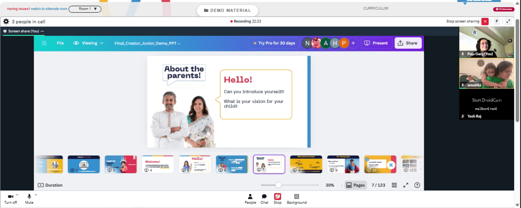This screenshot has width=521, height=208.
Task: Click the zoom slider handle
Action: [x=278, y=185]
